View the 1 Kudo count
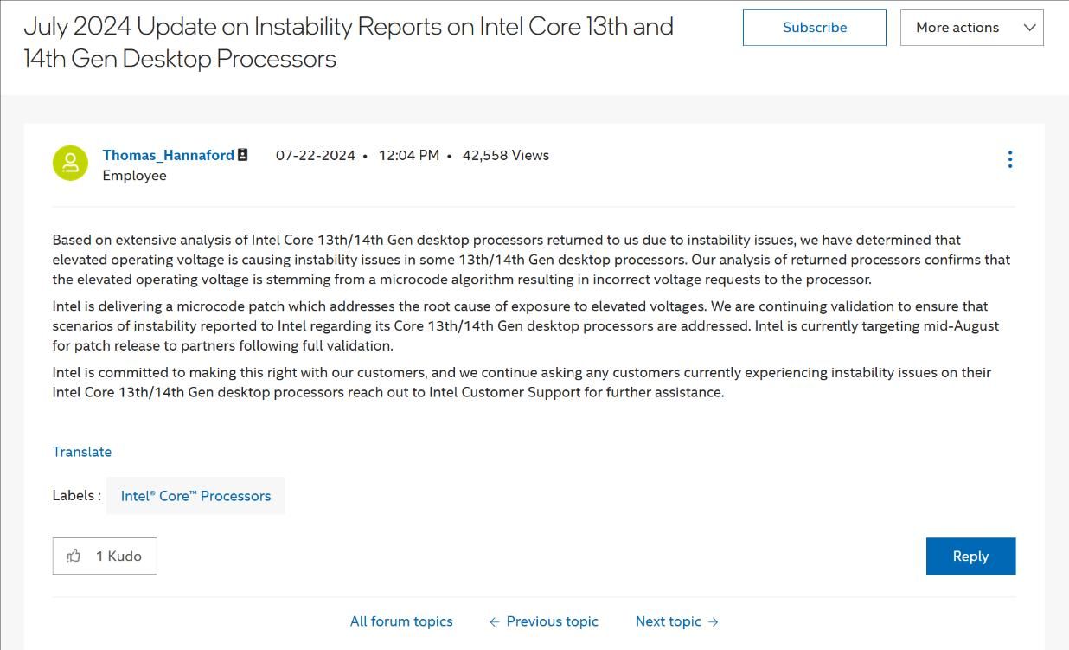 (x=118, y=556)
